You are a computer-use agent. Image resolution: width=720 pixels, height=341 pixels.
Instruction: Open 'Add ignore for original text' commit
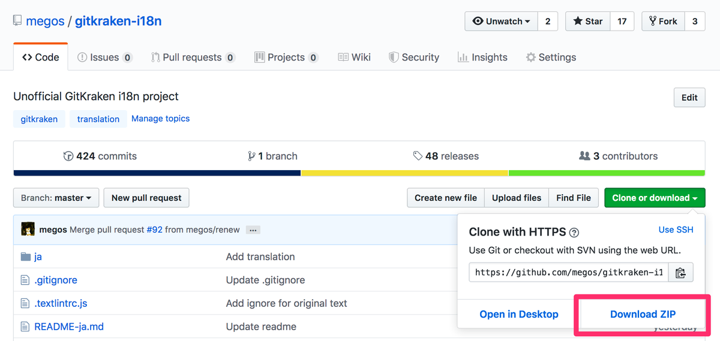pos(287,303)
